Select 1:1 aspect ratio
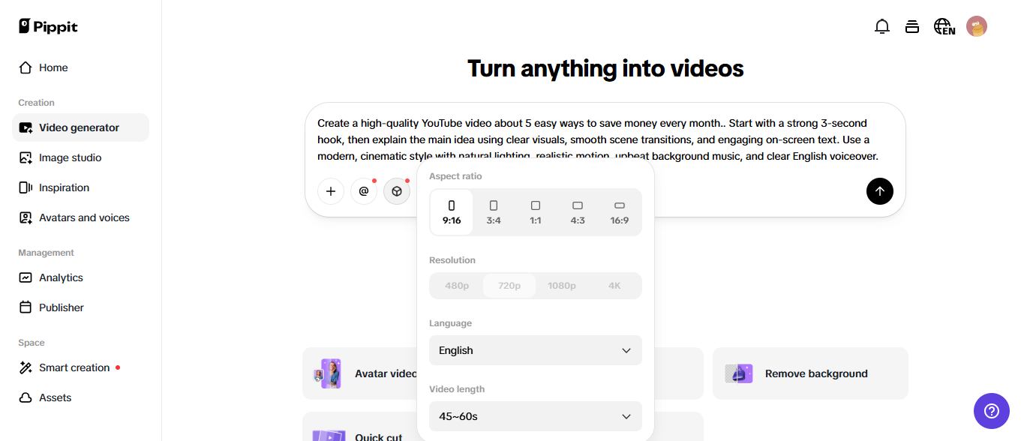Screen dimensions: 1024x441 (536, 212)
